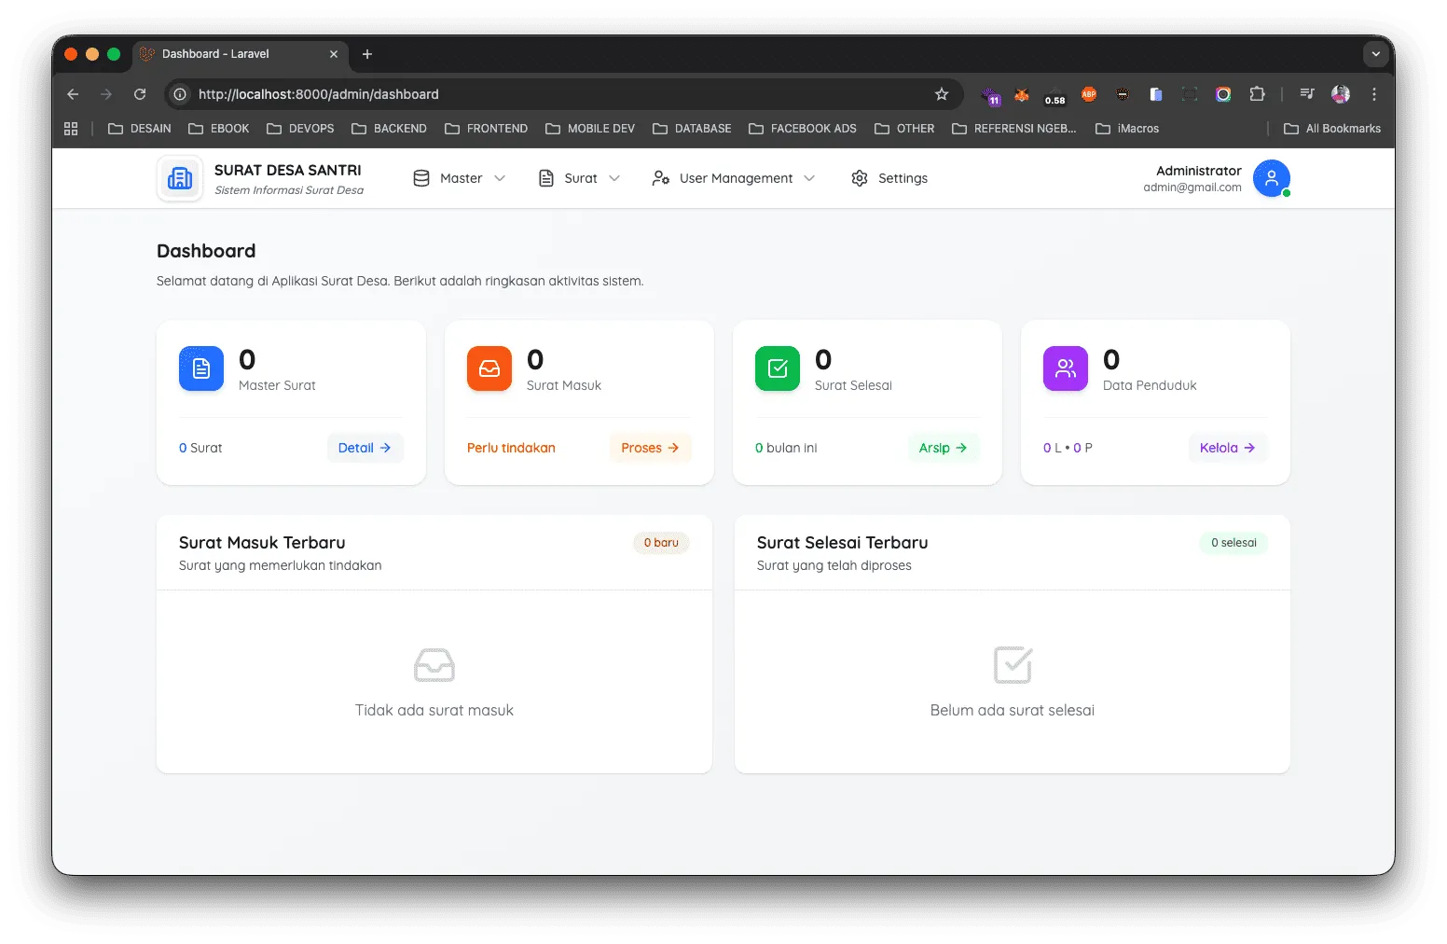Open the DESAIN bookmarks folder
This screenshot has height=944, width=1447.
click(x=140, y=129)
